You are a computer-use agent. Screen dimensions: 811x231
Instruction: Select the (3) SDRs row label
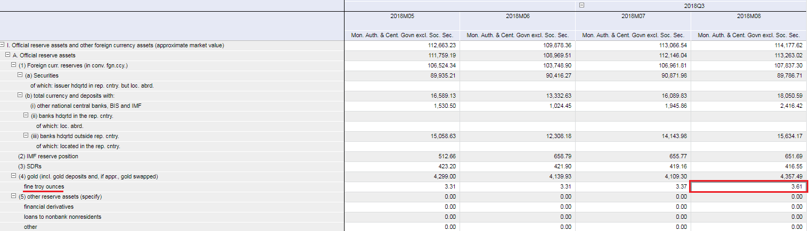(x=29, y=166)
